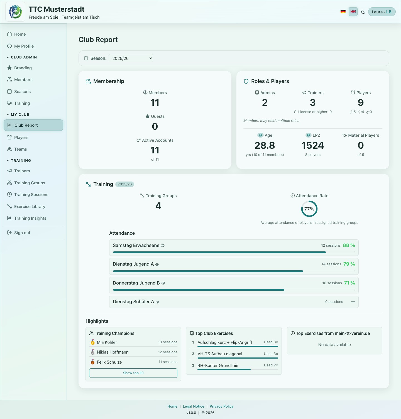Toggle dark mode with the moon icon
The height and width of the screenshot is (419, 401).
click(x=363, y=12)
